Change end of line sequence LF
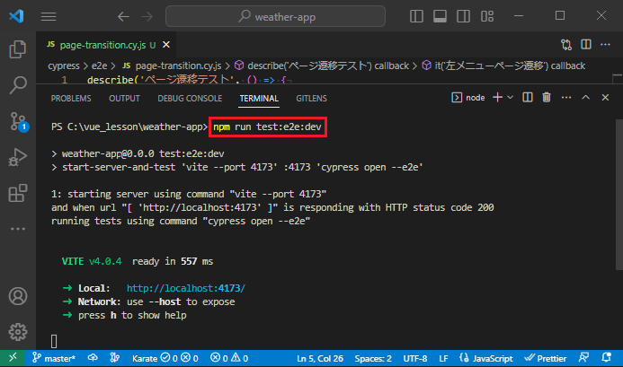The height and width of the screenshot is (367, 623). 443,359
